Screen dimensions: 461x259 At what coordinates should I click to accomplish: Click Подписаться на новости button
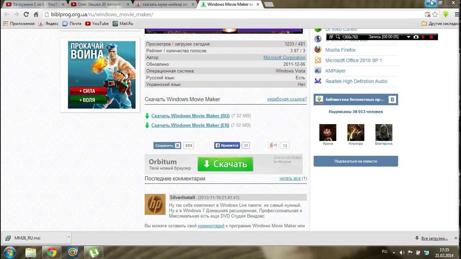(x=355, y=161)
